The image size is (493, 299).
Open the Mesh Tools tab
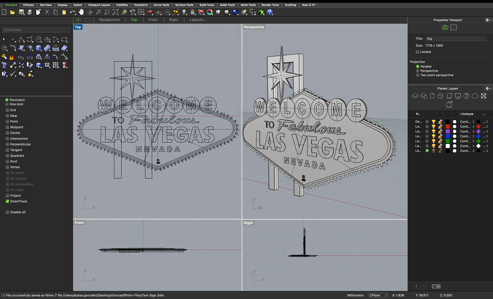248,5
